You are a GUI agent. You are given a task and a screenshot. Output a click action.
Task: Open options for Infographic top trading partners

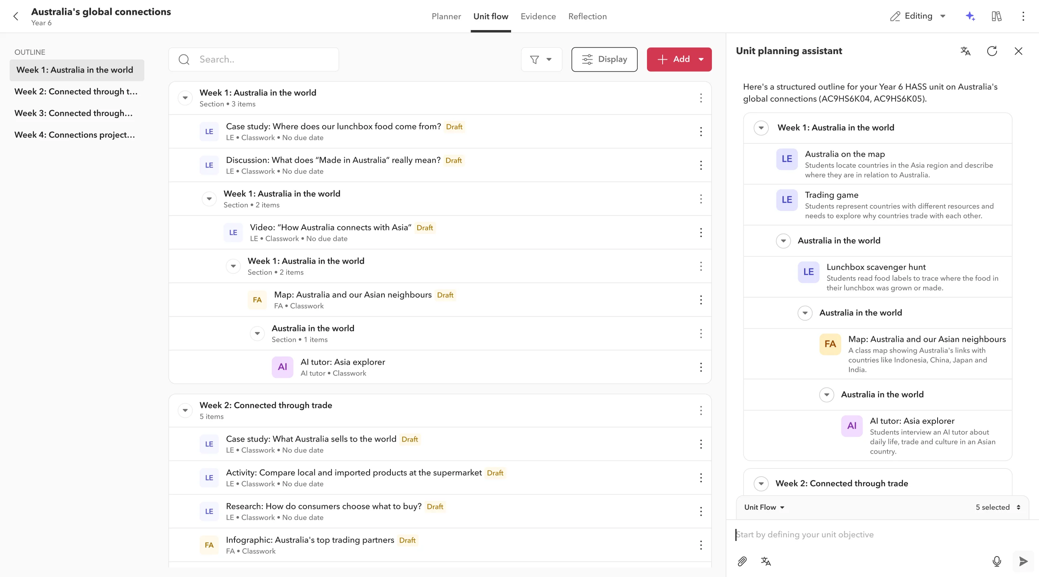tap(701, 545)
